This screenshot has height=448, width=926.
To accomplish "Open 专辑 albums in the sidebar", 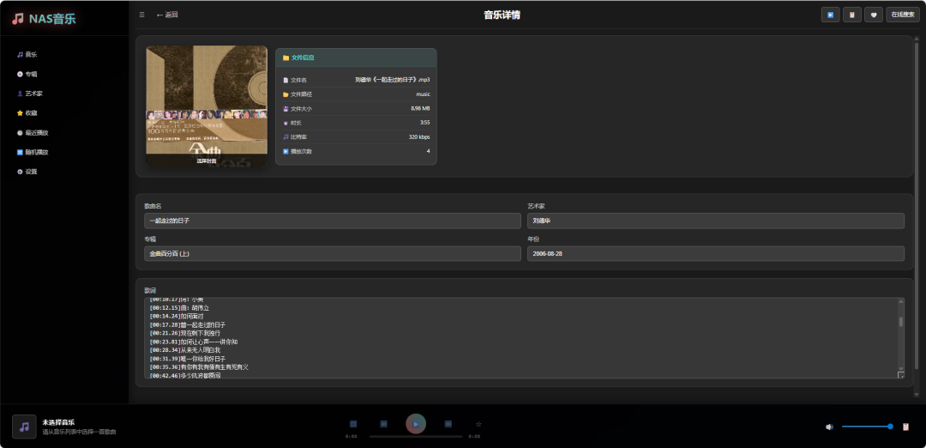I will [x=30, y=74].
